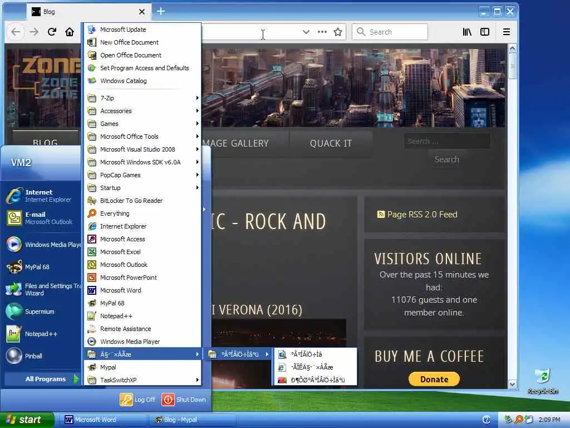Click the website search input field
The height and width of the screenshot is (428, 570).
click(447, 141)
